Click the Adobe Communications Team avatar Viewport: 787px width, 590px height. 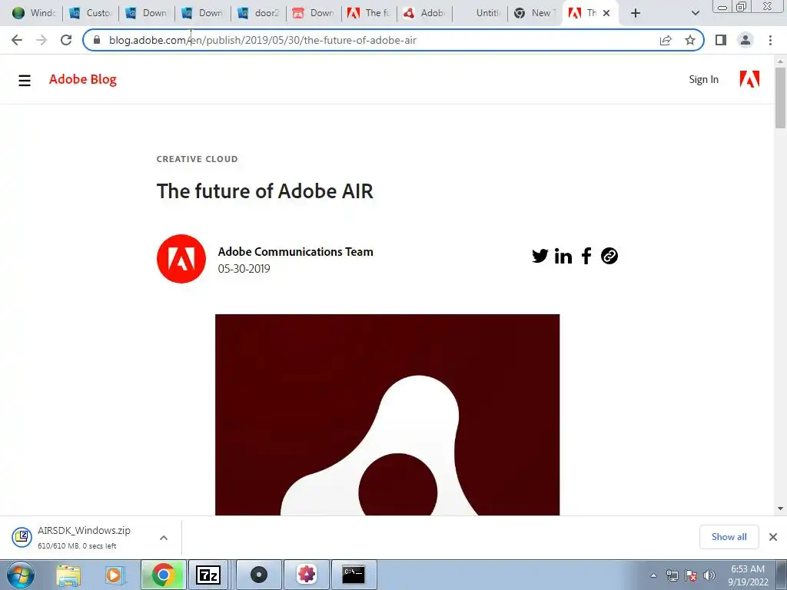tap(181, 259)
